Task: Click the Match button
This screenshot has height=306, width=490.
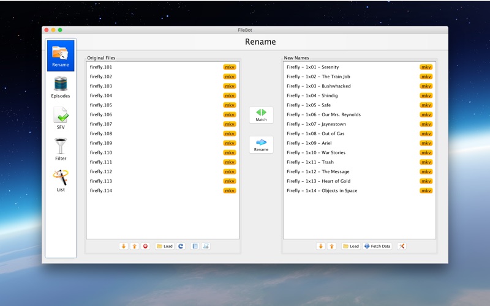Action: tap(261, 115)
